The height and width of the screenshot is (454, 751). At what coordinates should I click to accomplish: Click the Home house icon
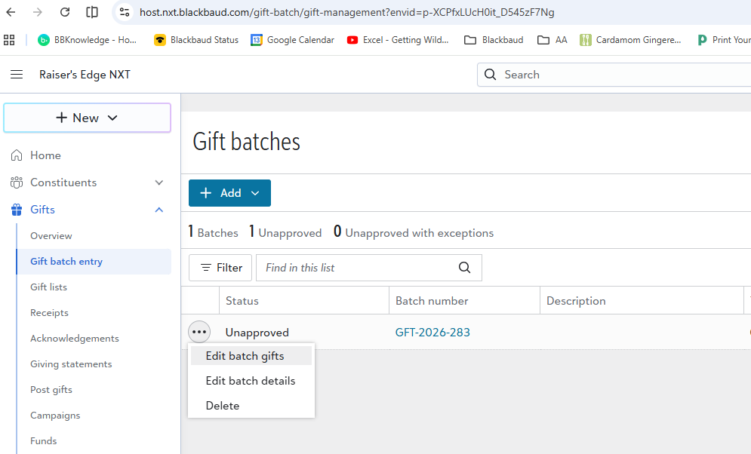click(17, 155)
